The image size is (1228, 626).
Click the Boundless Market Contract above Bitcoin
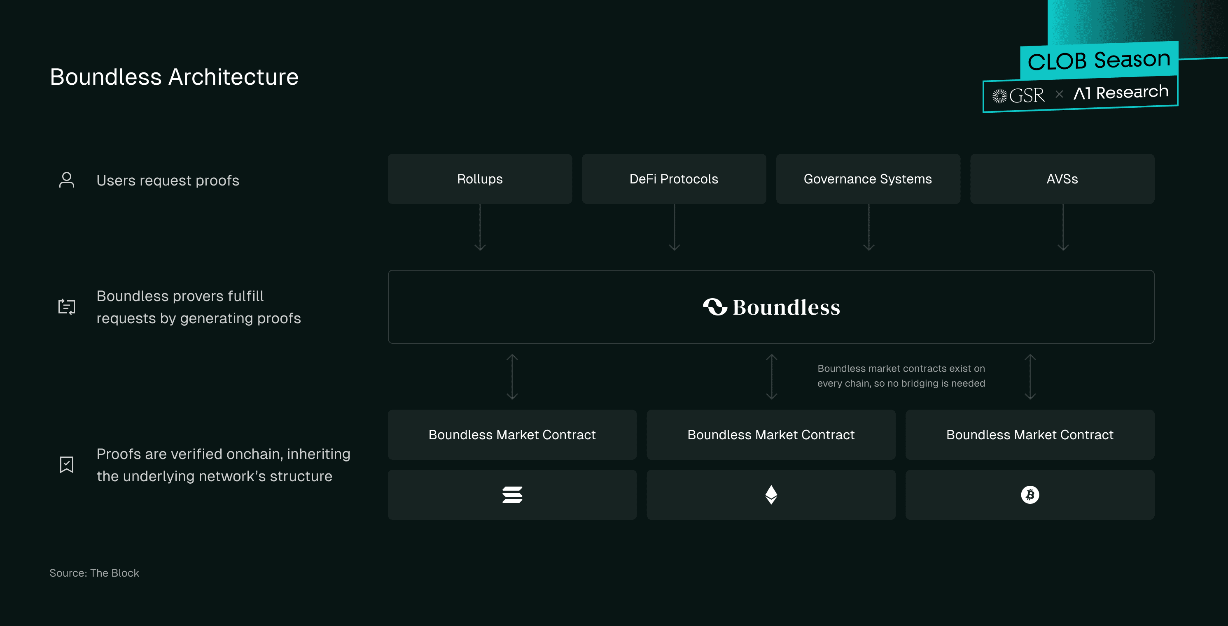pyautogui.click(x=1030, y=435)
